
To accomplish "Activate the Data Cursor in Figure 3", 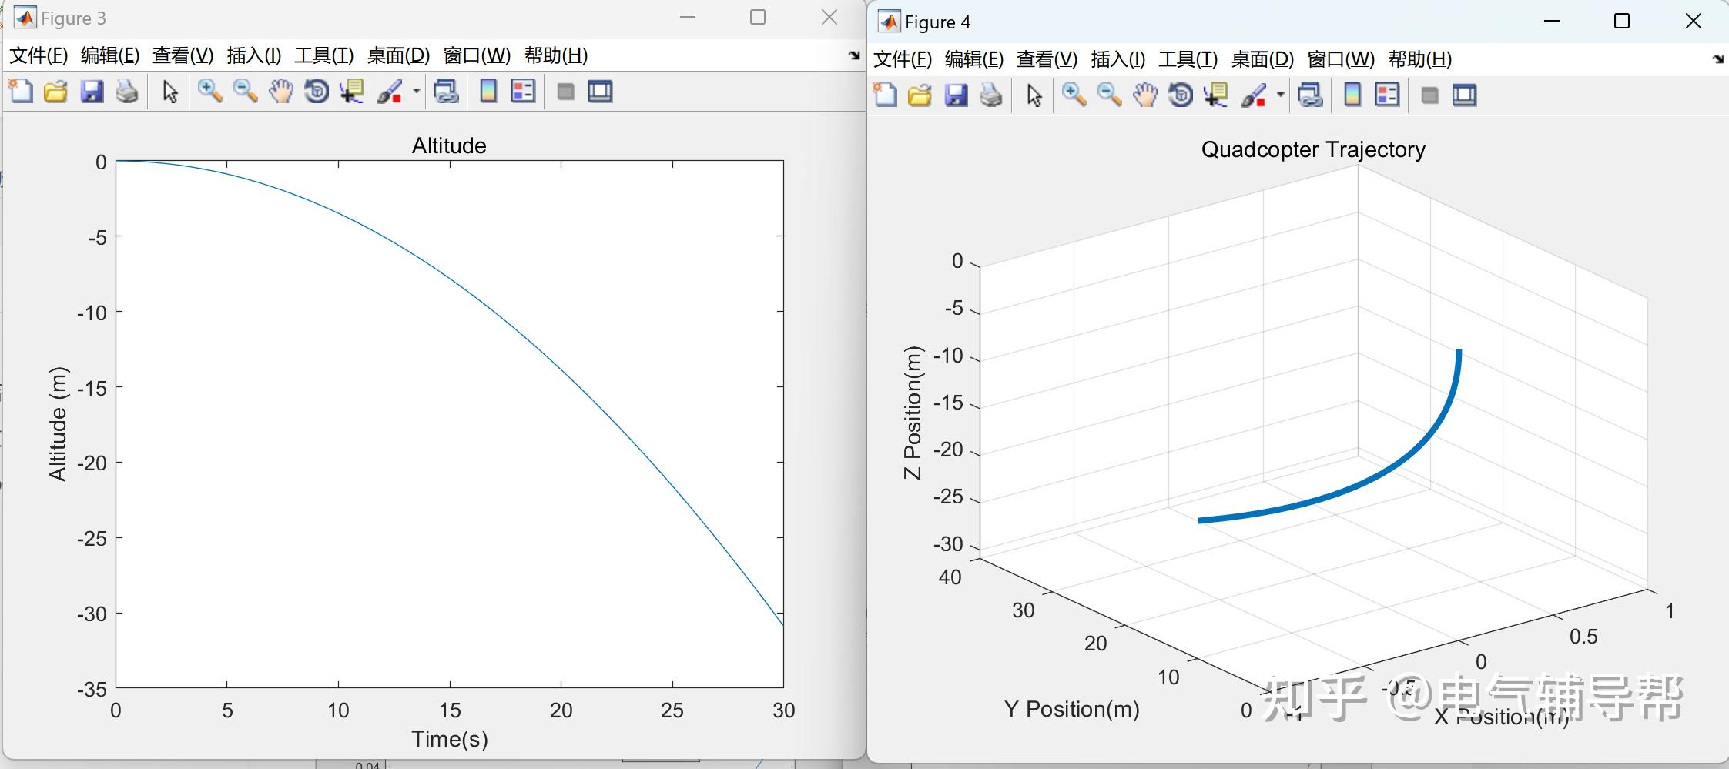I will click(350, 92).
